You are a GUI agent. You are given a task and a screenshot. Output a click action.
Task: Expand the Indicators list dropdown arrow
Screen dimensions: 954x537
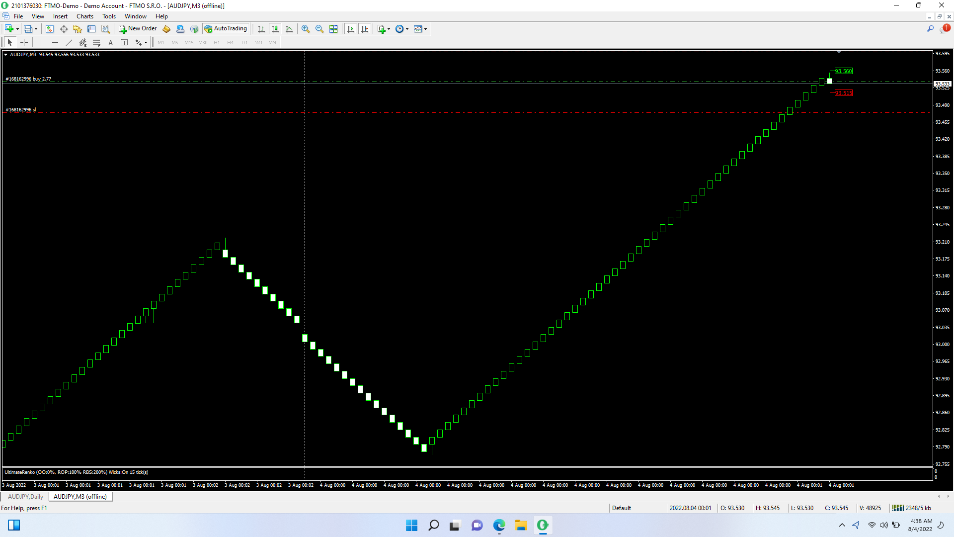pyautogui.click(x=389, y=29)
